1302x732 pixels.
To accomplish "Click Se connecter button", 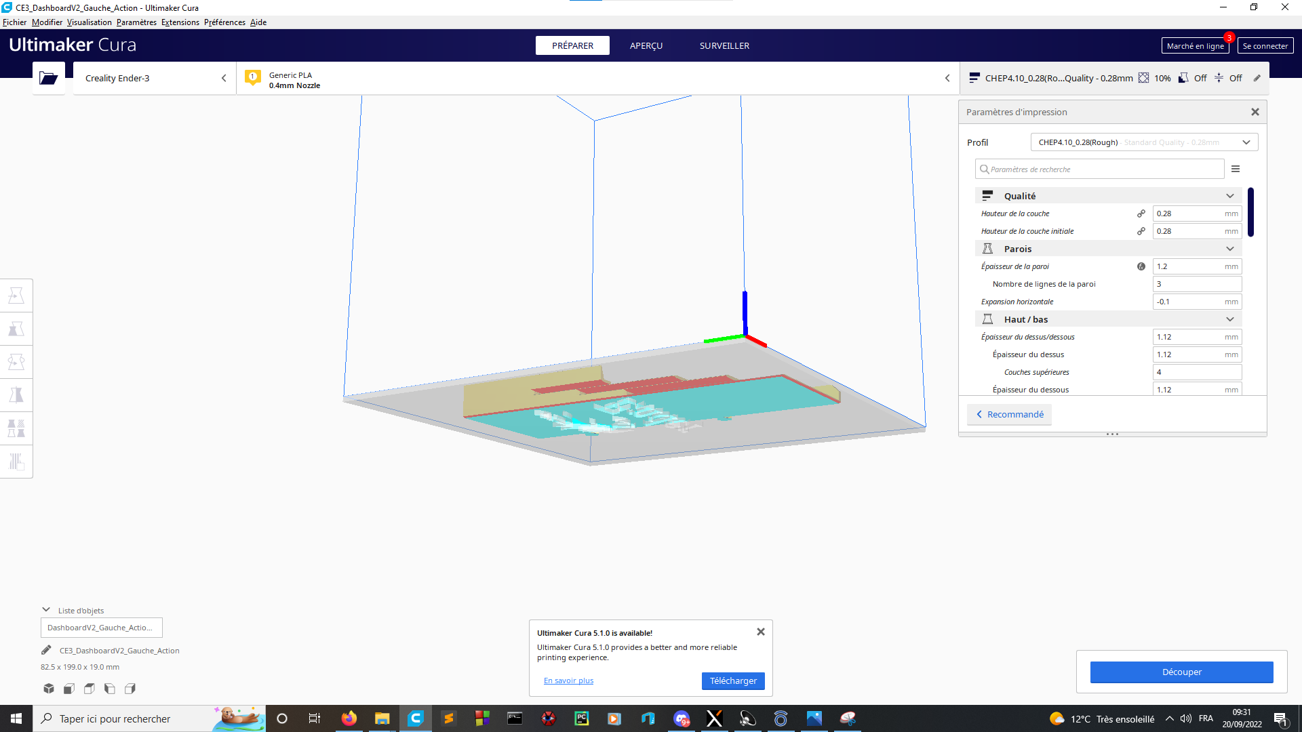I will [x=1265, y=45].
